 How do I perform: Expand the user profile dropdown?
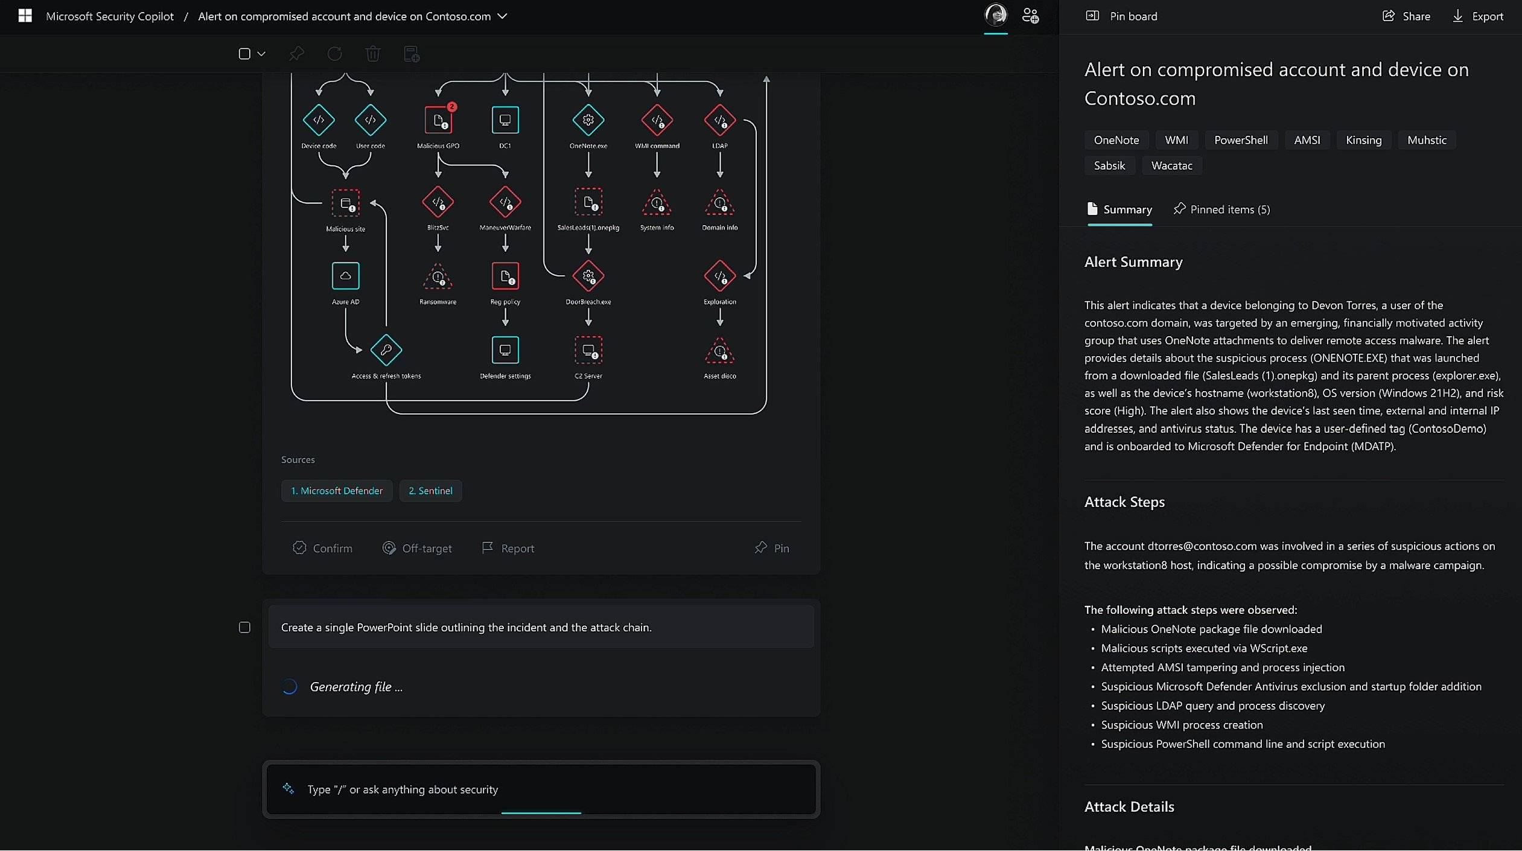click(995, 16)
